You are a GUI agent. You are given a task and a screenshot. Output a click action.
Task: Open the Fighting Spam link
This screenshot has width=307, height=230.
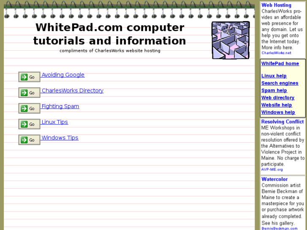click(60, 106)
